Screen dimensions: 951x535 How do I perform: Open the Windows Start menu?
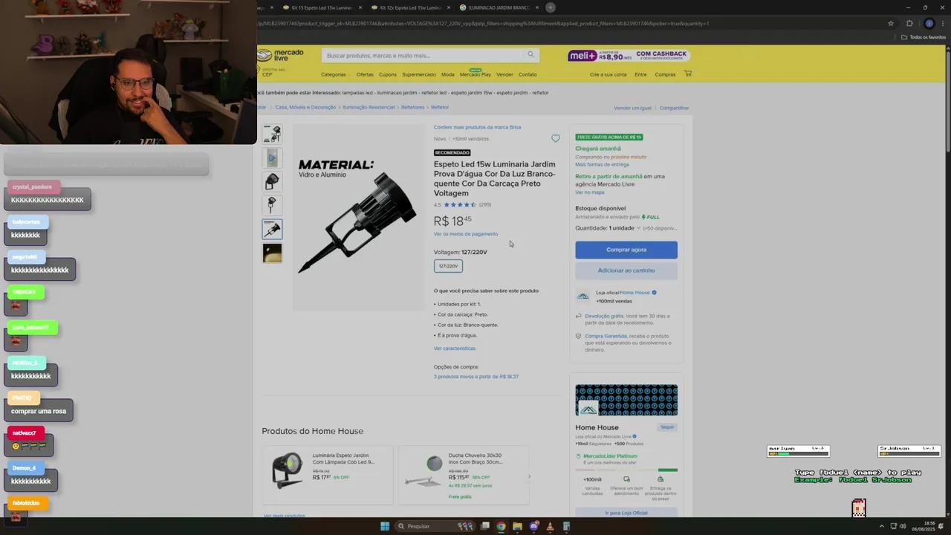pyautogui.click(x=385, y=526)
